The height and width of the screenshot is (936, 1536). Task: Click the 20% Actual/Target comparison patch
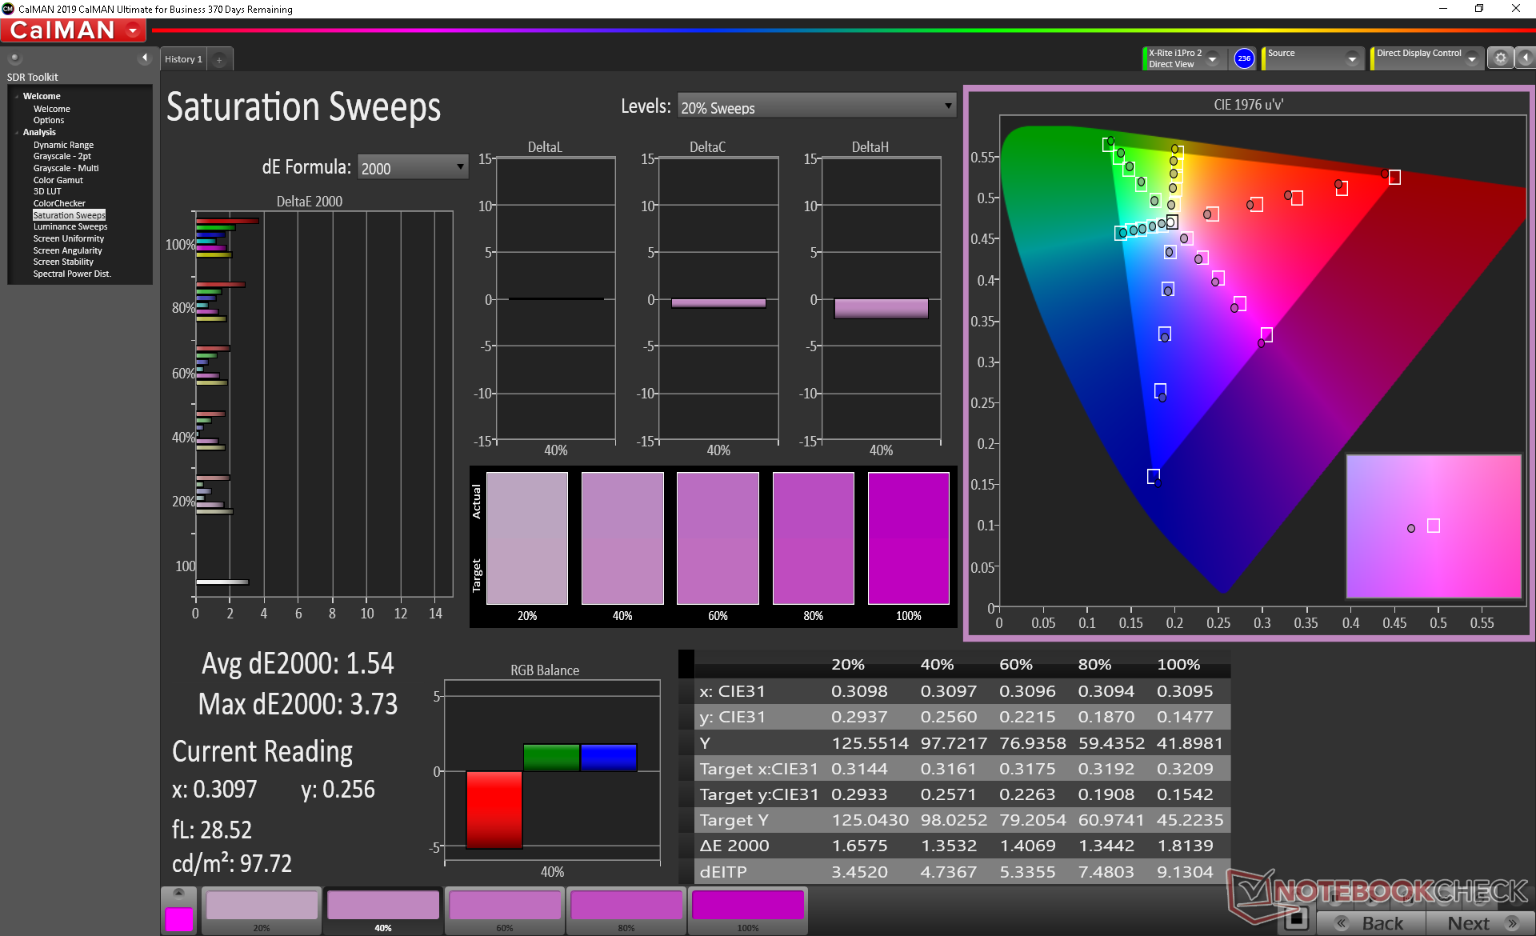click(527, 538)
